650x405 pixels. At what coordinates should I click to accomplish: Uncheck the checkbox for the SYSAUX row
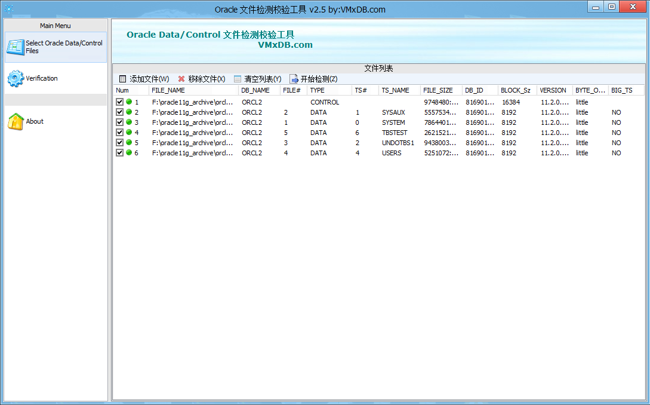(x=120, y=112)
